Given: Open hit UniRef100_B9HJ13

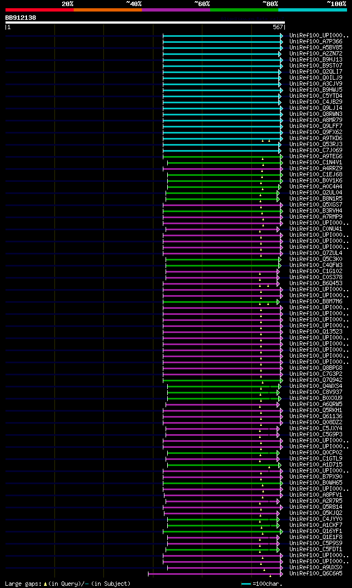Looking at the screenshot, I should [x=316, y=60].
